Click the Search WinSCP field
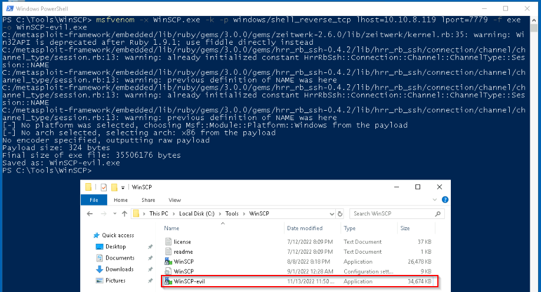Image resolution: width=541 pixels, height=292 pixels. coord(397,214)
